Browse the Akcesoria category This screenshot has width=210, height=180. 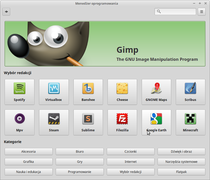[29, 151]
